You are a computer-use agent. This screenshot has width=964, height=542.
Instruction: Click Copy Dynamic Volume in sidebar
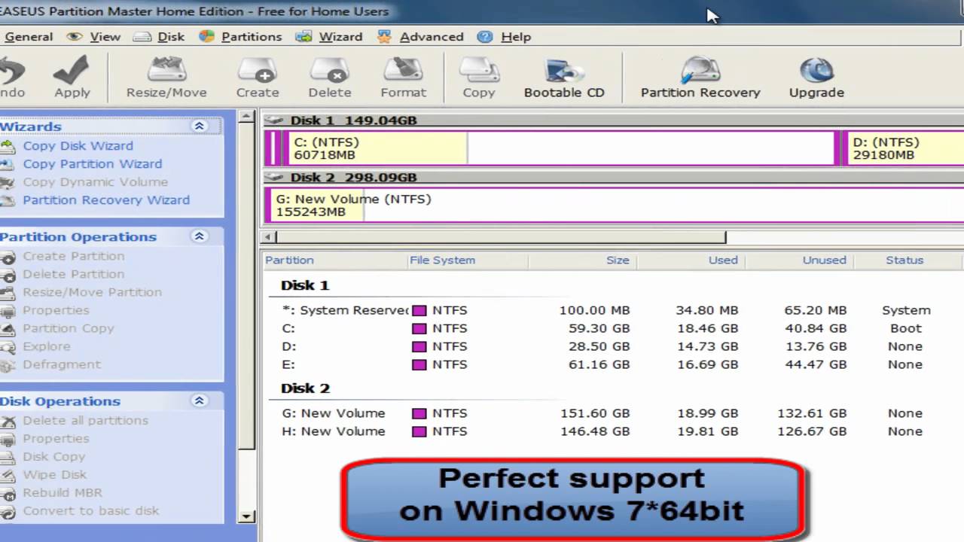pos(95,181)
